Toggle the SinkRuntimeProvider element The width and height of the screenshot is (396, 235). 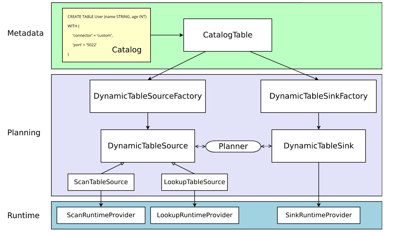click(318, 215)
